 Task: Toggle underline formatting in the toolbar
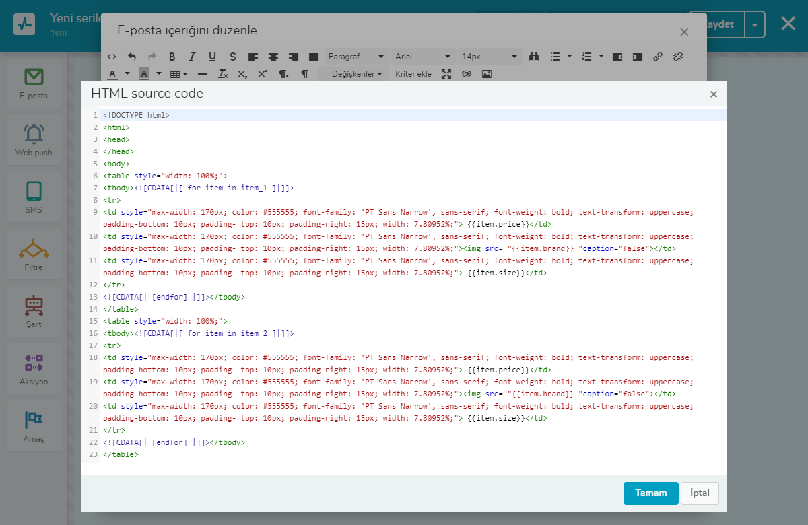(212, 57)
